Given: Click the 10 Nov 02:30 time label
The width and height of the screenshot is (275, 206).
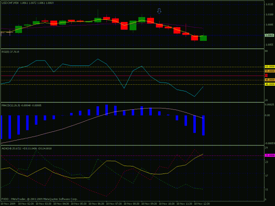Looking at the screenshot, I should tap(26, 204).
